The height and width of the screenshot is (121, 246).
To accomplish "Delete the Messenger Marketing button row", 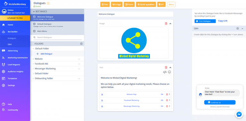I will pyautogui.click(x=167, y=106).
